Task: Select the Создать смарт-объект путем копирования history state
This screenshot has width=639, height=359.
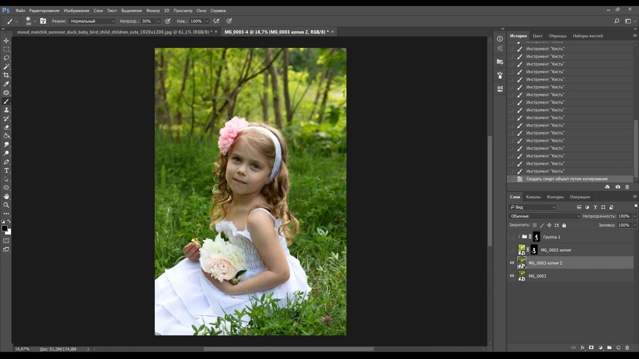Action: coord(571,179)
